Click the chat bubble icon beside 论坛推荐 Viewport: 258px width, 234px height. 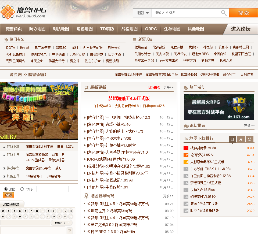pyautogui.click(x=186, y=126)
